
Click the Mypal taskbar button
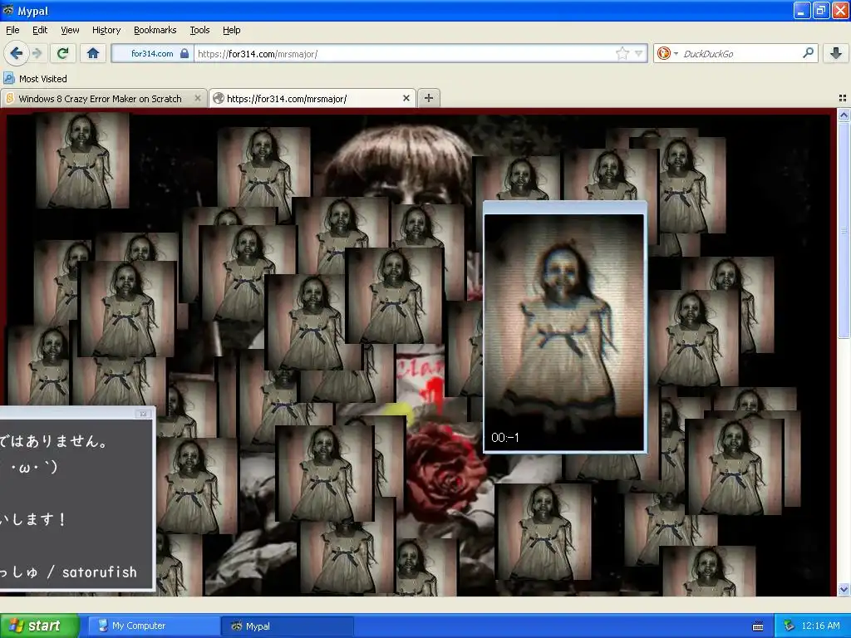288,626
